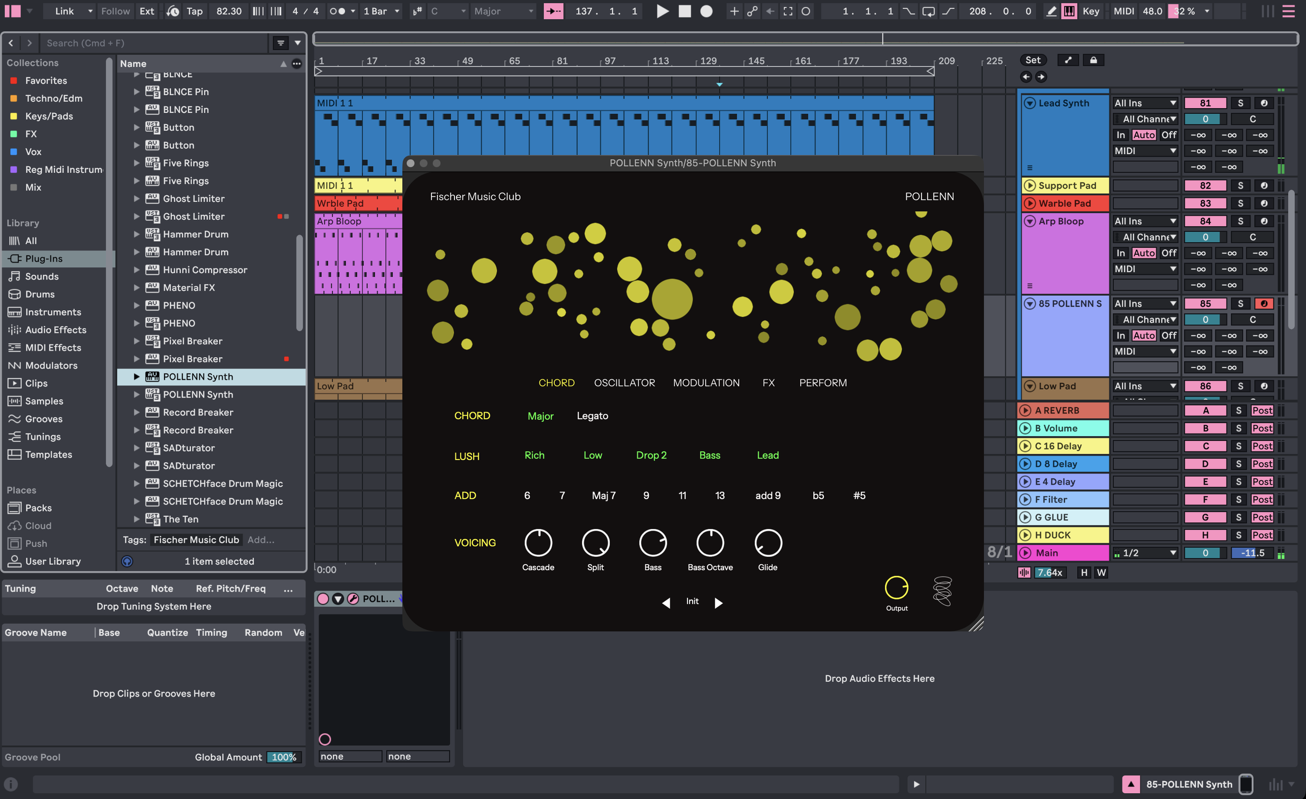Toggle Legato in the chord row
The height and width of the screenshot is (799, 1306).
point(592,416)
